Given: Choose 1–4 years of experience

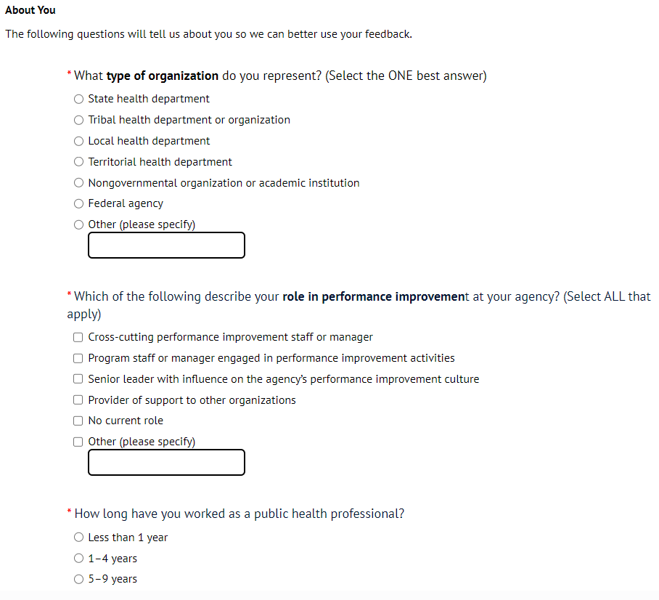Looking at the screenshot, I should (x=79, y=559).
